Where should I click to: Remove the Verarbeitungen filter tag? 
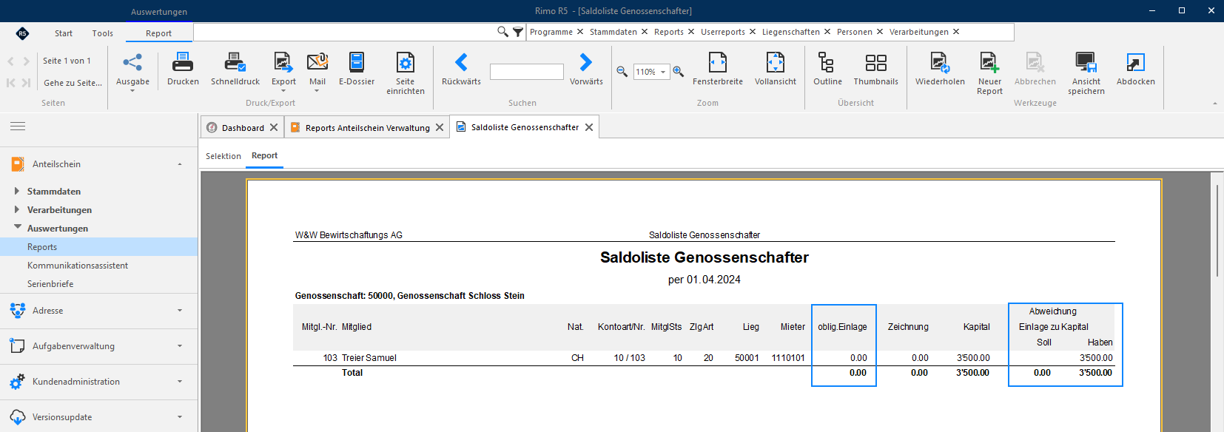[956, 32]
